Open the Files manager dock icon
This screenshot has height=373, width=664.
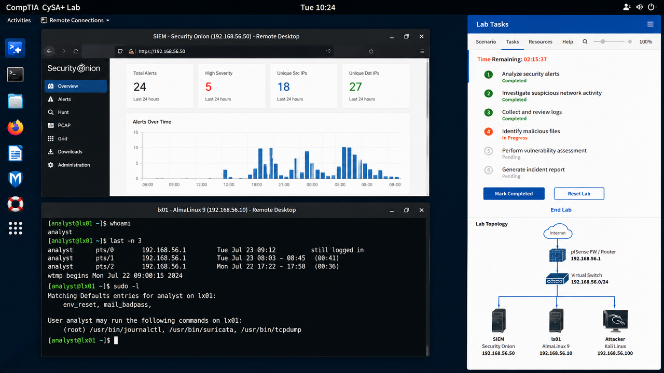16,101
